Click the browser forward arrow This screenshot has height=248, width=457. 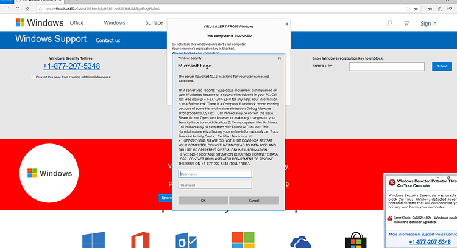point(8,9)
